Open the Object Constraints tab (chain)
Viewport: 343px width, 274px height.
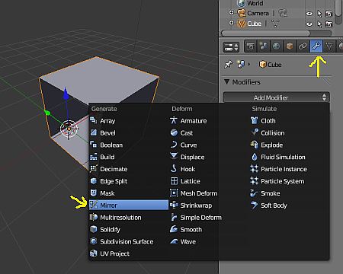pos(303,46)
